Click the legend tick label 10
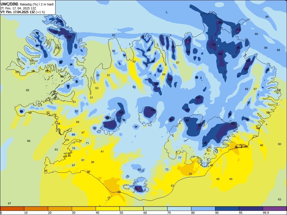This screenshot has height=215, width=287. click(26, 213)
